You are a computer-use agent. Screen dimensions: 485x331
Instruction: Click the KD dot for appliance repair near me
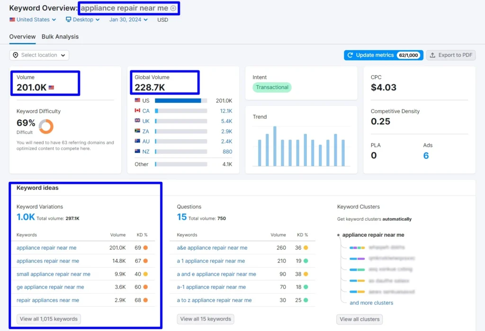coord(145,248)
